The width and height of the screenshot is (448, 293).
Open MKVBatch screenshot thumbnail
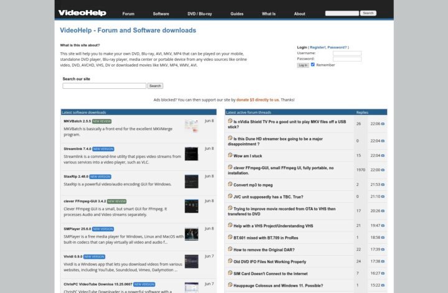coord(192,126)
